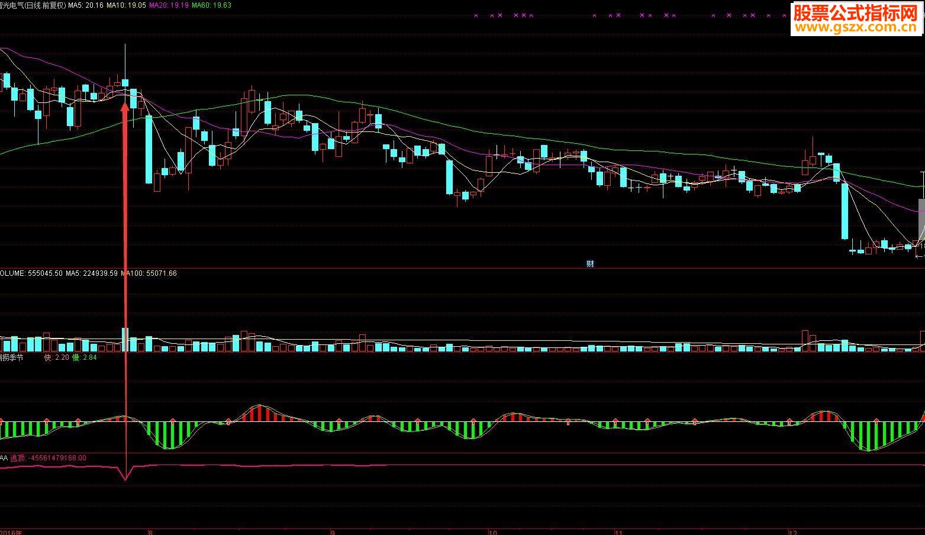Select month 8 on the time axis
The image size is (925, 535).
click(150, 531)
